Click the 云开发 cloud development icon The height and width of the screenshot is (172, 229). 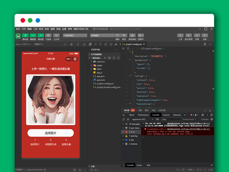56,36
